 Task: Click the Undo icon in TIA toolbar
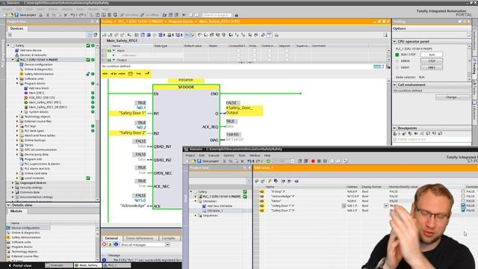(72, 15)
